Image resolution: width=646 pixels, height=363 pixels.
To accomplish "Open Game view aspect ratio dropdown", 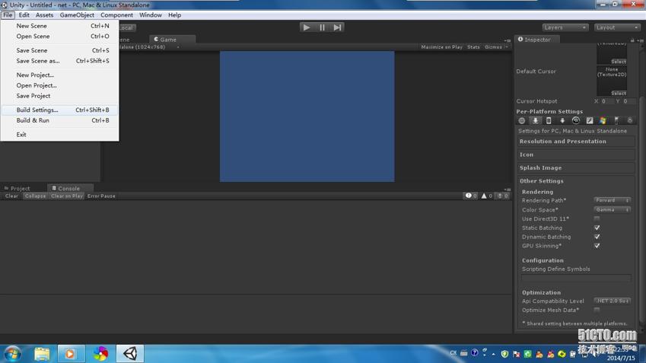I will point(148,47).
